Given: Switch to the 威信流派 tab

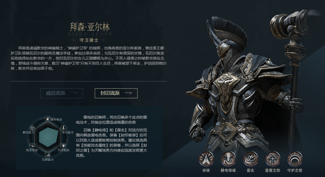Looking at the screenshot, I should (x=61, y=93).
